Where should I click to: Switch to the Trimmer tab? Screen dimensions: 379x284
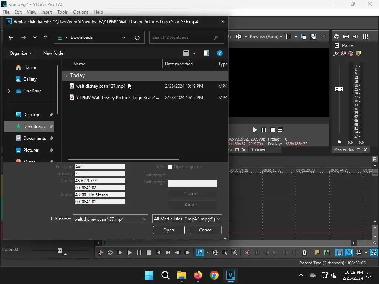[258, 149]
